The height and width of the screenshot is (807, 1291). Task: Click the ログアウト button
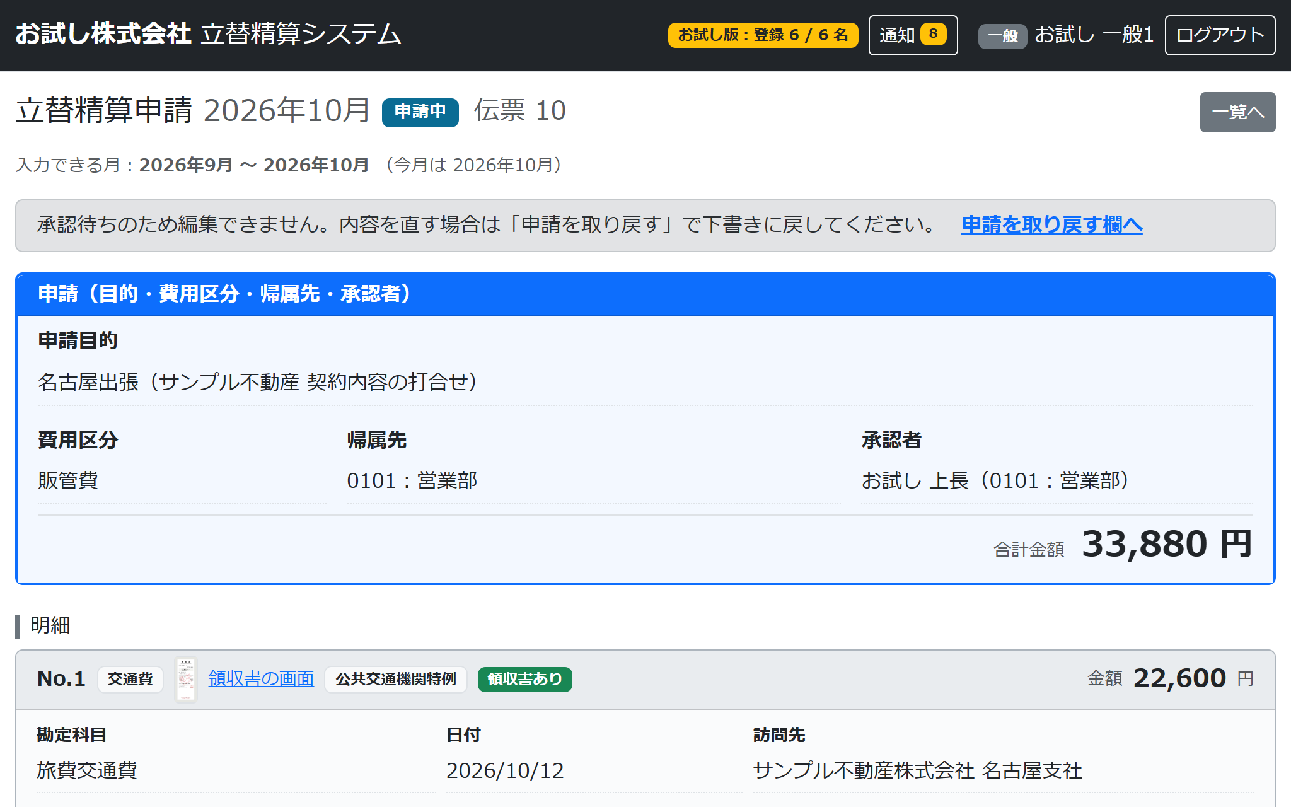point(1220,35)
